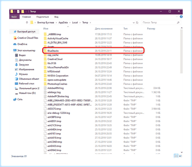The width and height of the screenshot is (192, 167).
Task: Select the ash5BF9.tmp file
Action: [54, 117]
